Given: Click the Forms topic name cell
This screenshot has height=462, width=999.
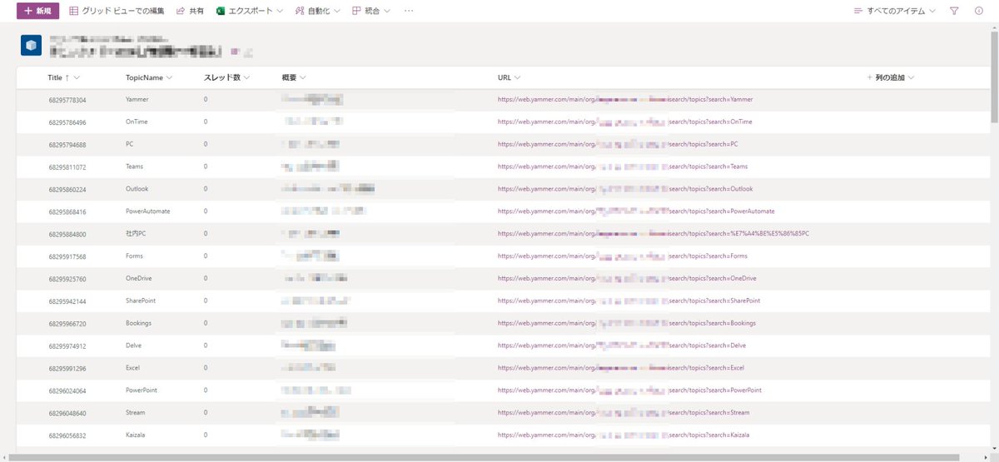Looking at the screenshot, I should coord(135,256).
